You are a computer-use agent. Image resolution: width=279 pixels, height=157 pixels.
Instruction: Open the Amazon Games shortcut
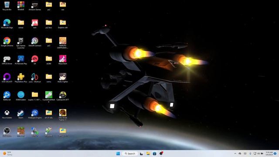[35, 6]
